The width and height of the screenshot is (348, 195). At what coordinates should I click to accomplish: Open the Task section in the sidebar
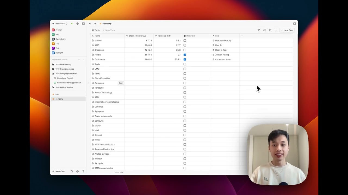55,48
